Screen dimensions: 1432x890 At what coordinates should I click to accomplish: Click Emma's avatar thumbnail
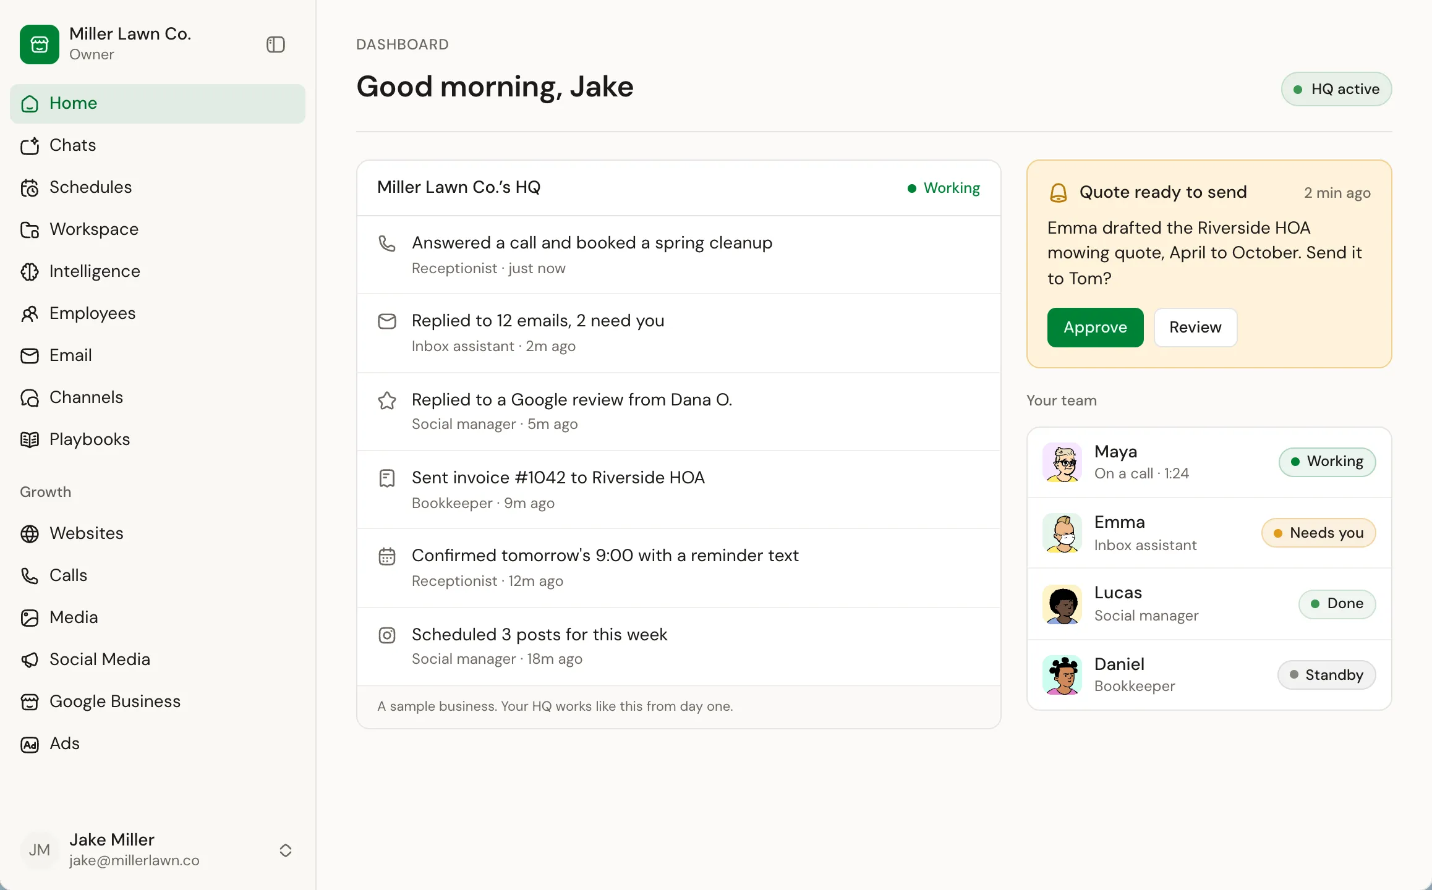[x=1062, y=533]
